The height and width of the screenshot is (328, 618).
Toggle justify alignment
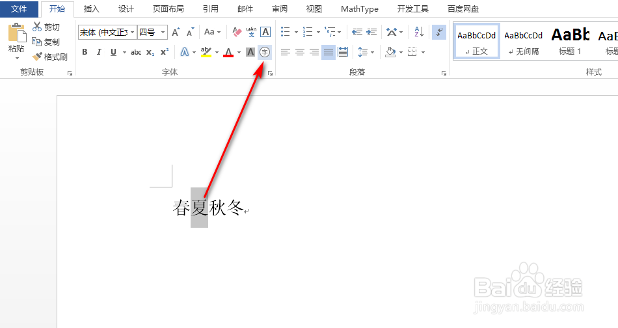[329, 52]
